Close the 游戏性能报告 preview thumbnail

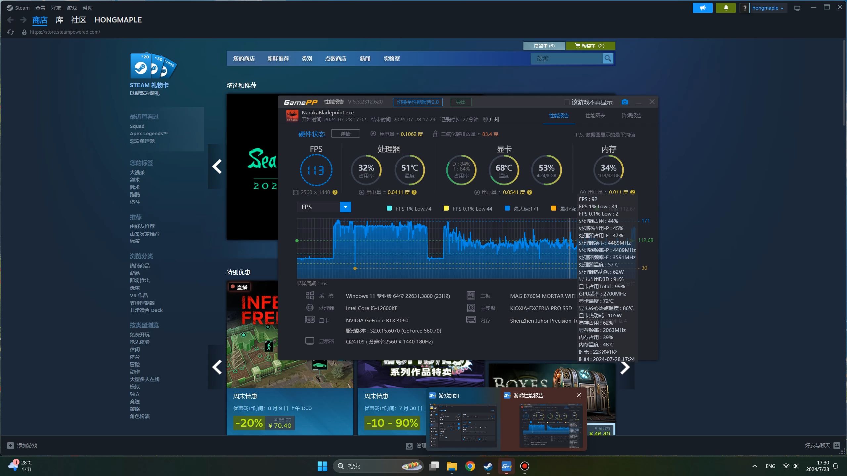579,395
